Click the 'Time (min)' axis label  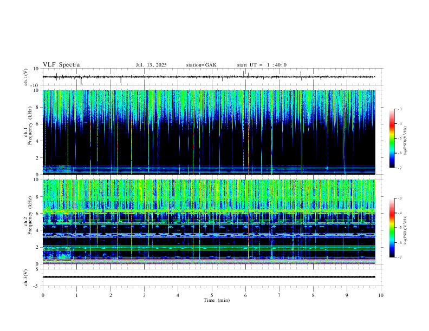tap(217, 300)
